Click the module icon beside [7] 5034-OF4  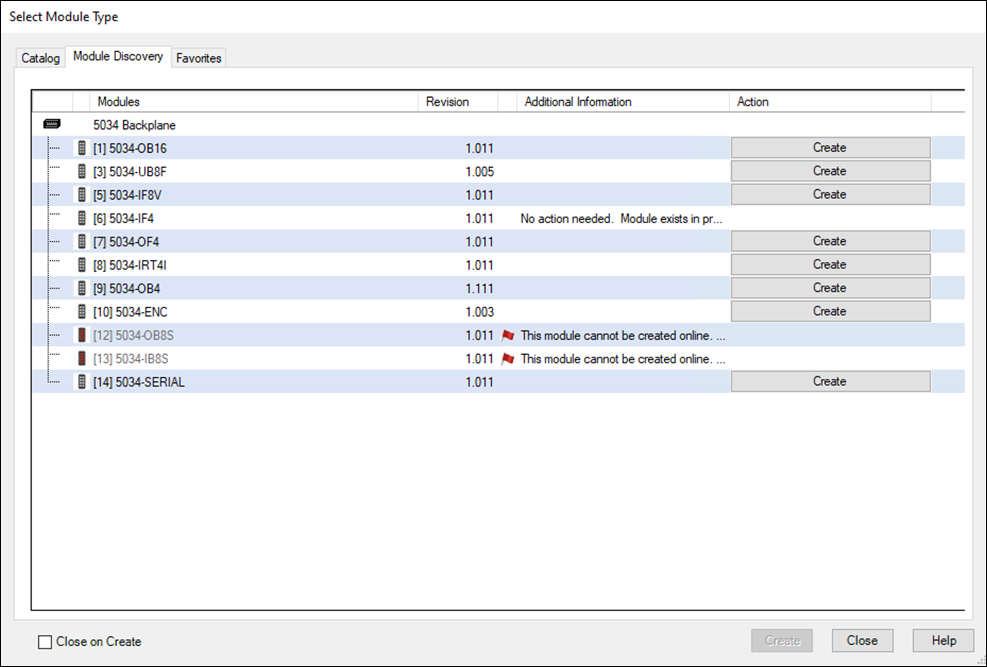pos(82,242)
